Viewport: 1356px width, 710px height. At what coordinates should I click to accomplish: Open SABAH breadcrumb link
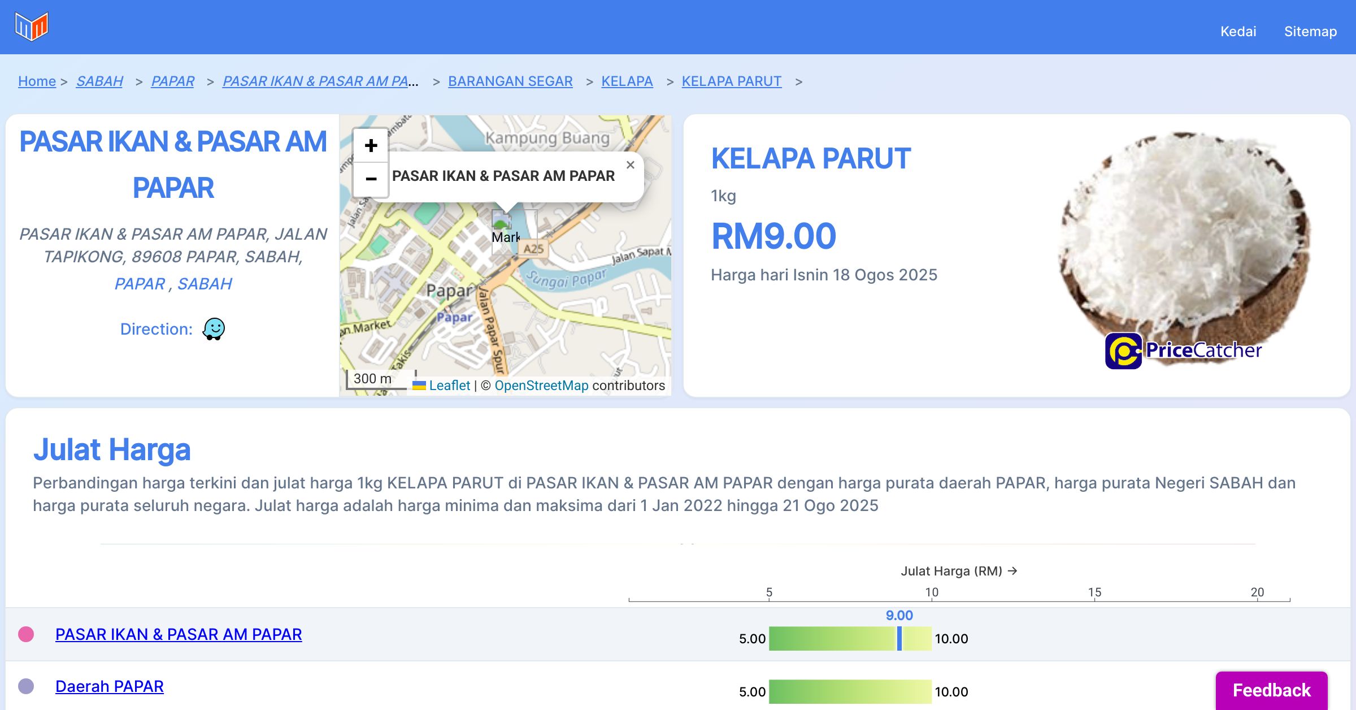99,81
